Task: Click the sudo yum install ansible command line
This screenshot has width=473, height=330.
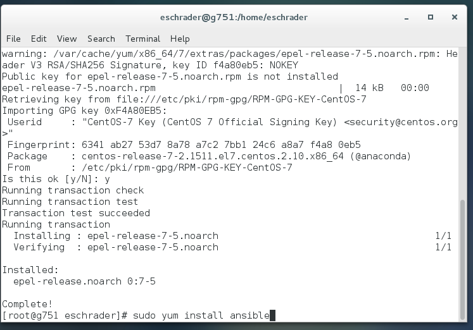Action: pyautogui.click(x=139, y=315)
